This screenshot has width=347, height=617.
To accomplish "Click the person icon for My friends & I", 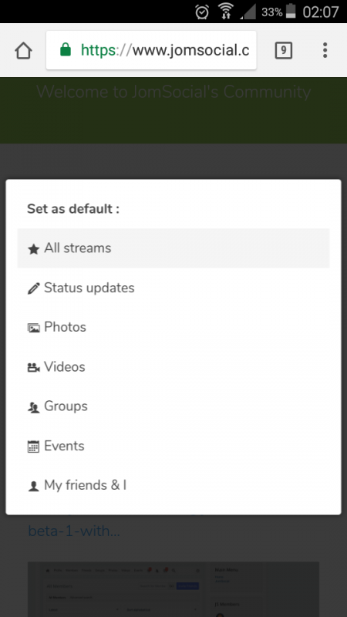I will pos(33,487).
